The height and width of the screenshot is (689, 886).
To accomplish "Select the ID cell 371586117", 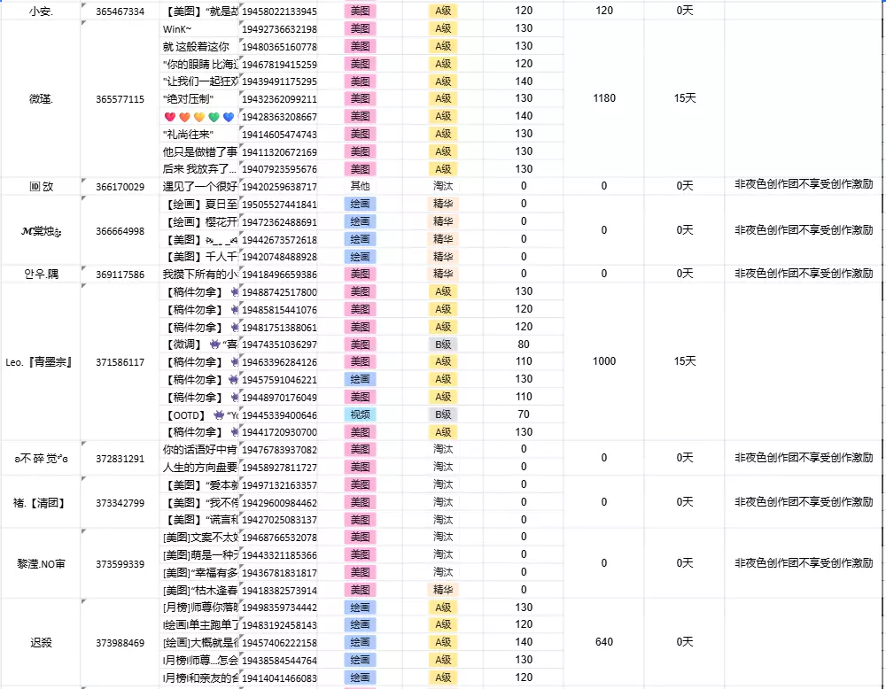I will click(120, 362).
